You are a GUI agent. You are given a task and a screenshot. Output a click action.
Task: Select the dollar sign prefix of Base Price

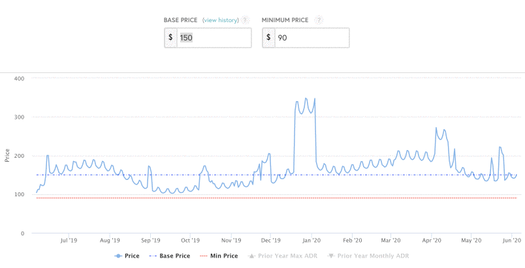(x=170, y=37)
